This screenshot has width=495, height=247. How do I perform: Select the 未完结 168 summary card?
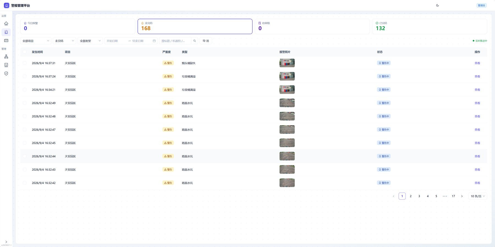(x=195, y=26)
